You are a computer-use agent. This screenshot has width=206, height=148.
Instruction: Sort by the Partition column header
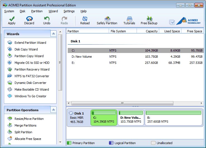(88, 31)
